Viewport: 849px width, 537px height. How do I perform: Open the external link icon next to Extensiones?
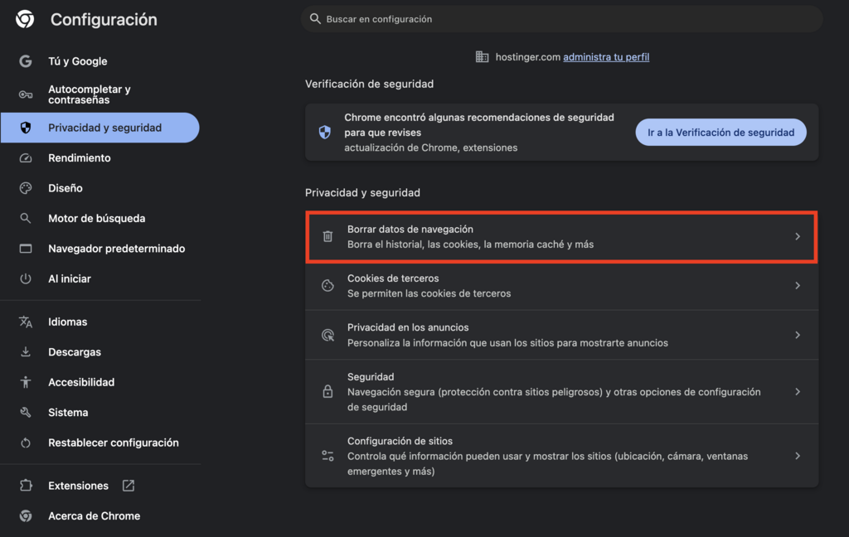click(128, 485)
